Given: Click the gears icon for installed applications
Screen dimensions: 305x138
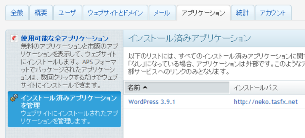Looking at the screenshot, I should [x=14, y=98].
